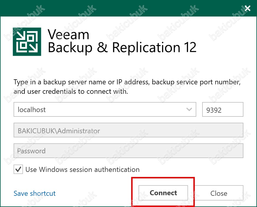The width and height of the screenshot is (257, 207).
Task: Click the BAKICUBUK\Administrator username field
Action: tap(128, 131)
